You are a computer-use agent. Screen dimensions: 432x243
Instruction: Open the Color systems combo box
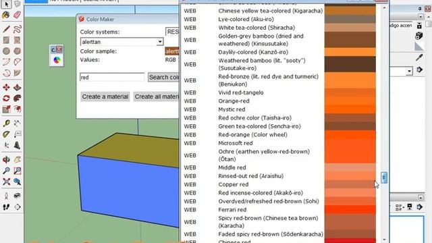(172, 32)
